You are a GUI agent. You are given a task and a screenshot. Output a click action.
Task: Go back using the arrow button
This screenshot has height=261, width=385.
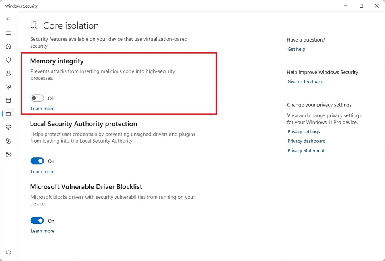coord(8,19)
